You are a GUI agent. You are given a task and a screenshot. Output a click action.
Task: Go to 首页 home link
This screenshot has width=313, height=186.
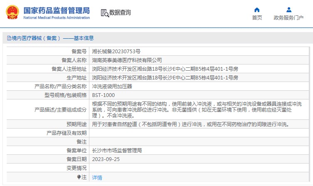click(x=257, y=18)
